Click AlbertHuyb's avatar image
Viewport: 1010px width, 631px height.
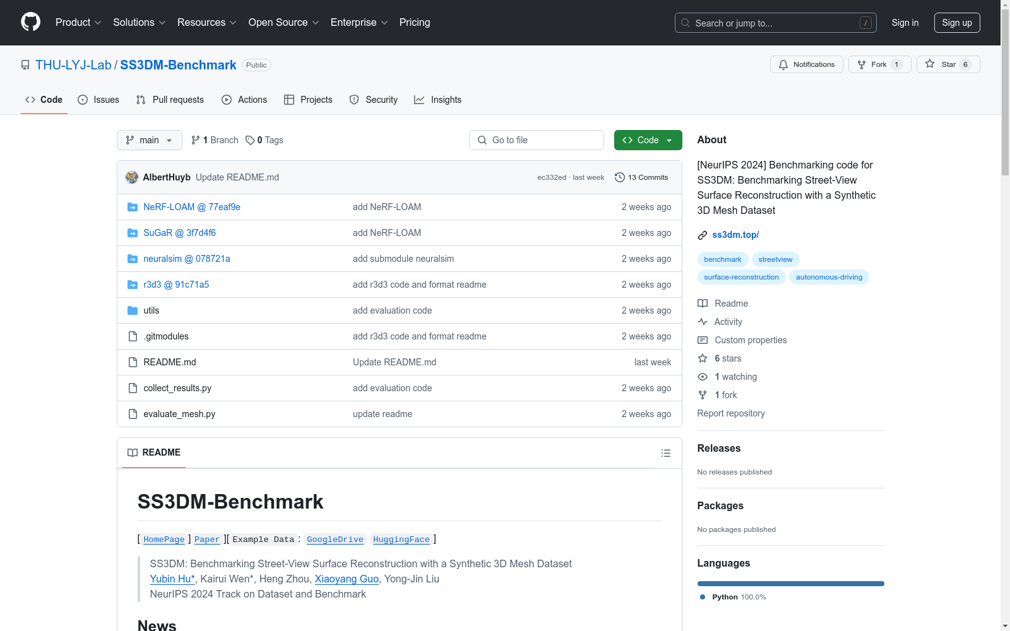(132, 177)
